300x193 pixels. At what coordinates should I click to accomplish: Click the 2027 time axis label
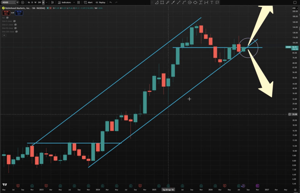(x=267, y=190)
